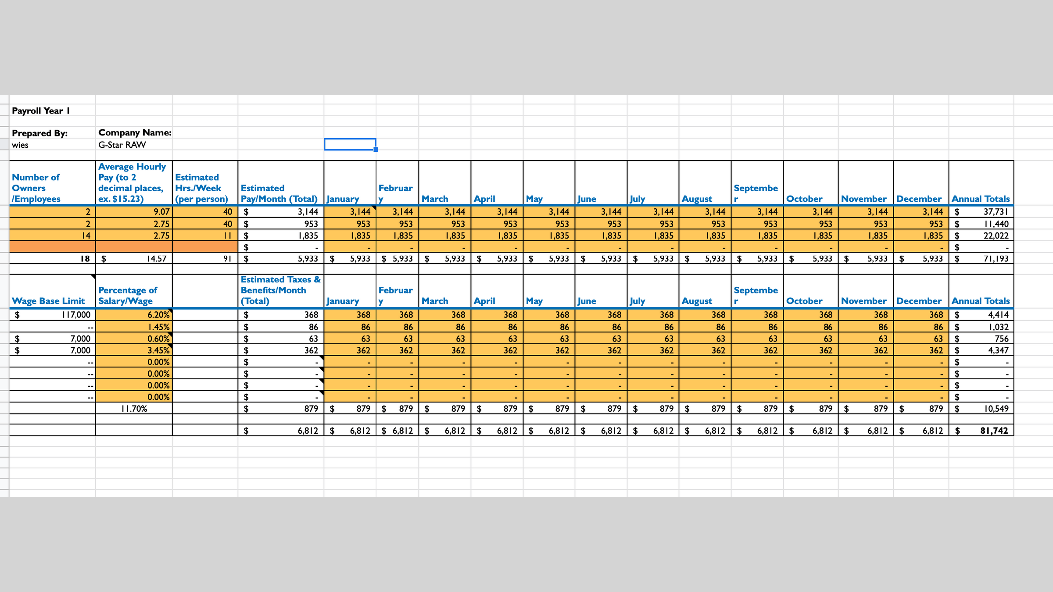Click taxes annual grand total '10,549'
The image size is (1053, 592).
(x=981, y=408)
